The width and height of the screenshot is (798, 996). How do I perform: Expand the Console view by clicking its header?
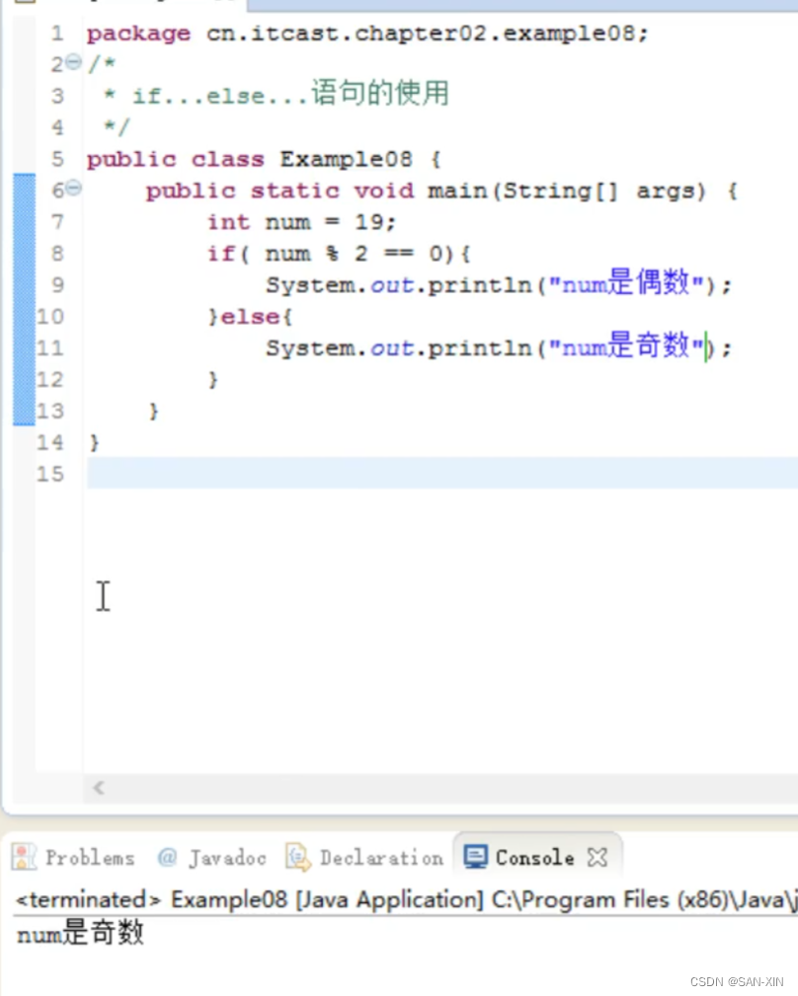(x=535, y=857)
